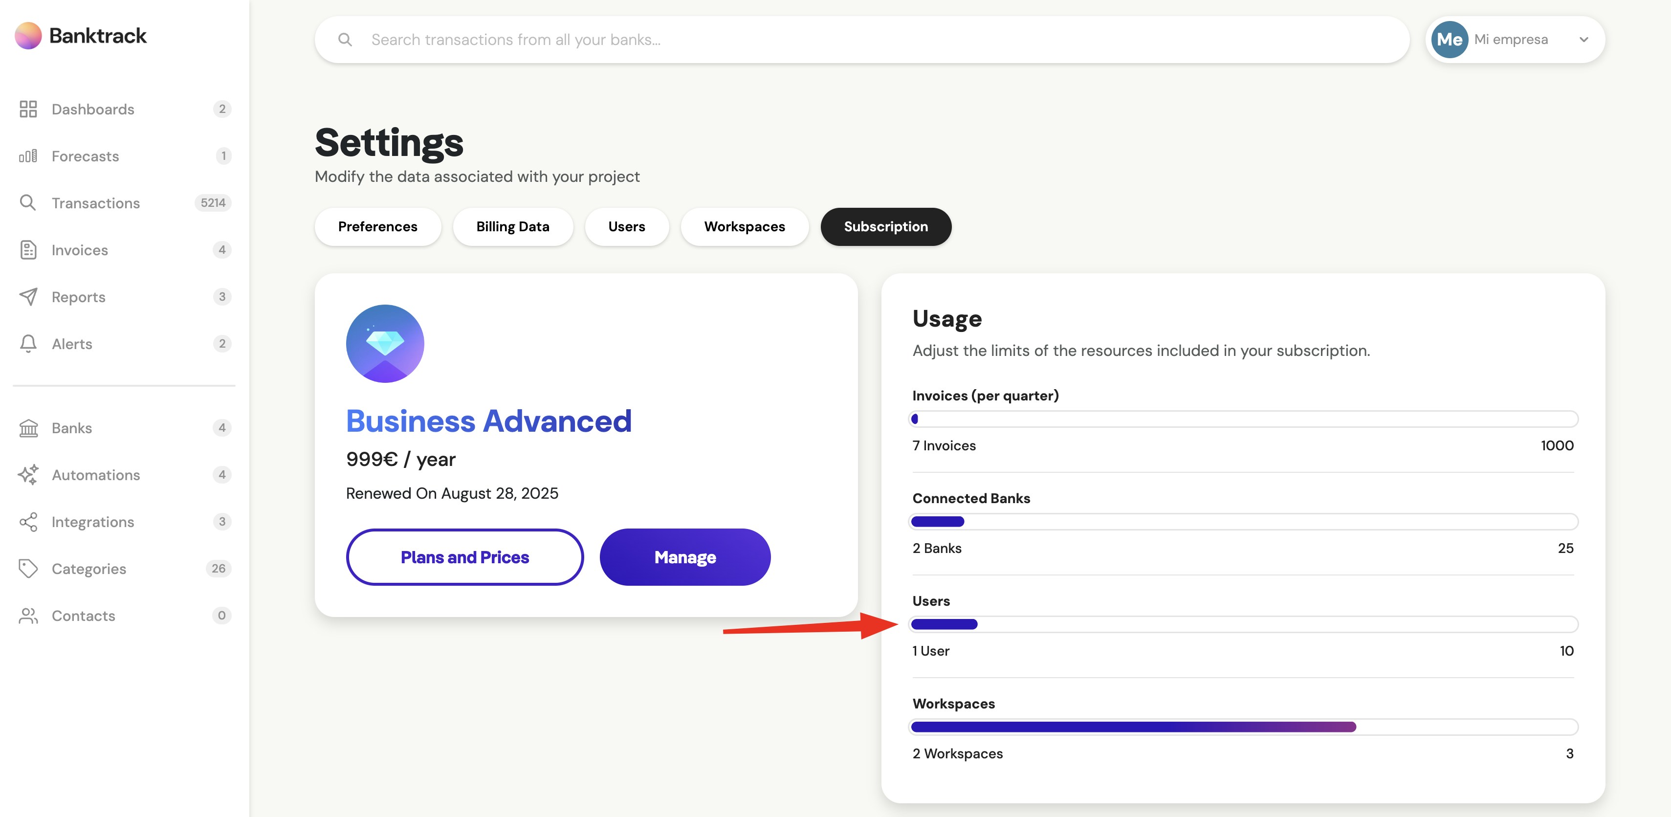The width and height of the screenshot is (1671, 817).
Task: Click the Me avatar circle
Action: 1449,40
